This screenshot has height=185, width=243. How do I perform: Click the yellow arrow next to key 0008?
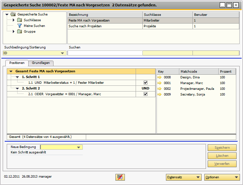click(160, 77)
